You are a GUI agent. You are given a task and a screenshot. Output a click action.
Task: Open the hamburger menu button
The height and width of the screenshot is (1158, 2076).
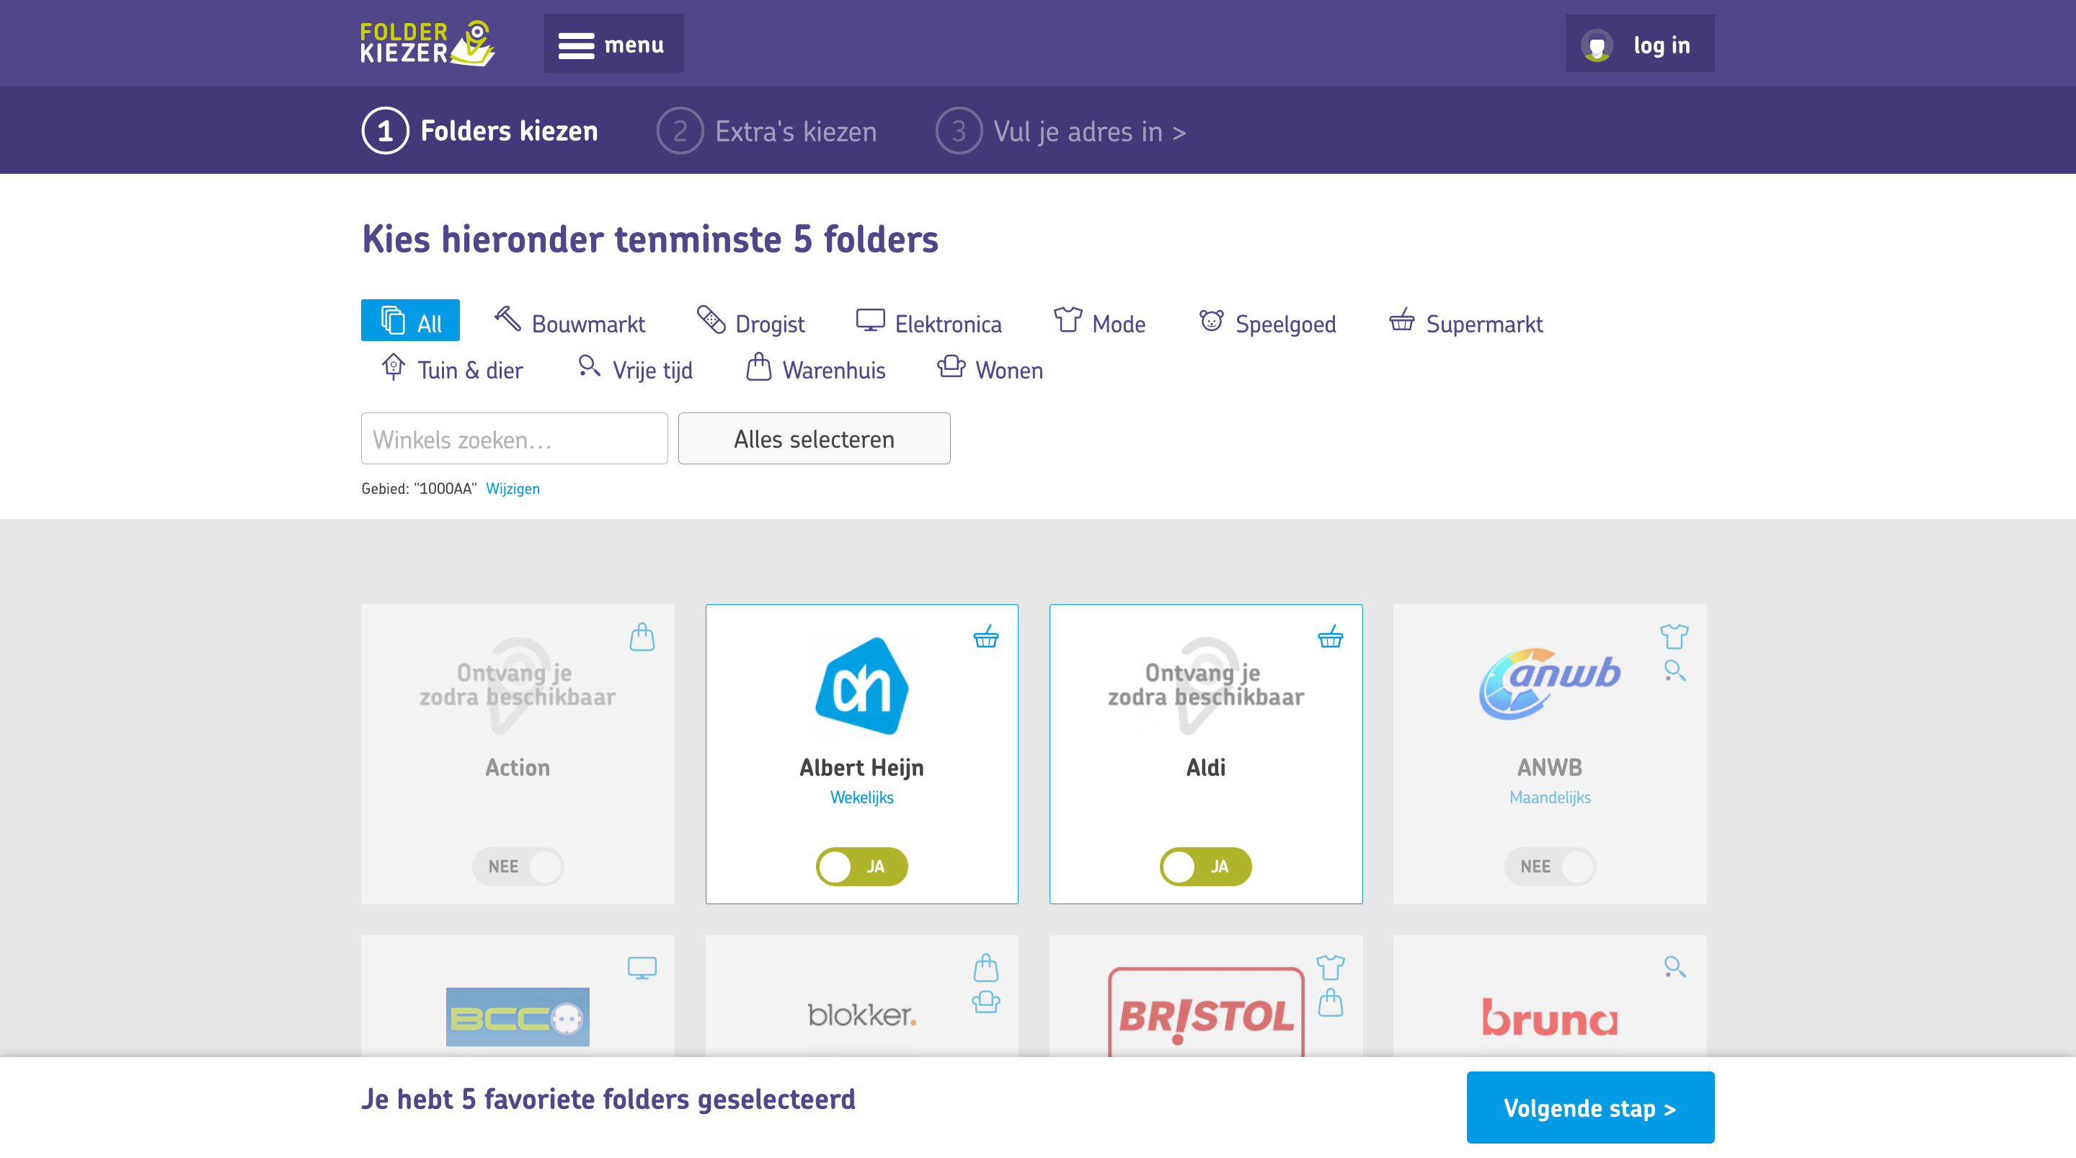tap(613, 43)
